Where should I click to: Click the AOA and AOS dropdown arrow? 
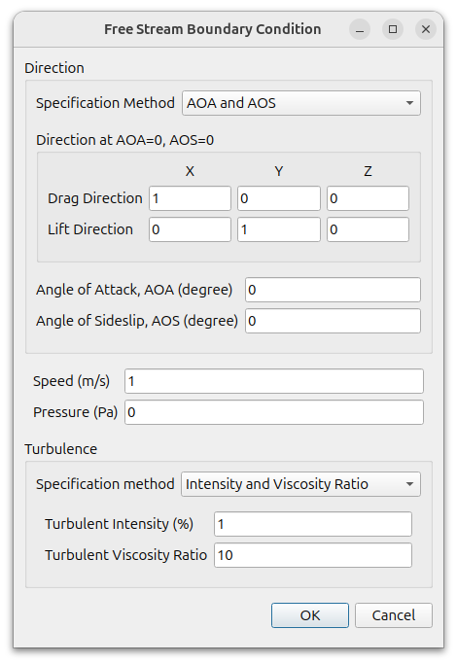coord(409,103)
